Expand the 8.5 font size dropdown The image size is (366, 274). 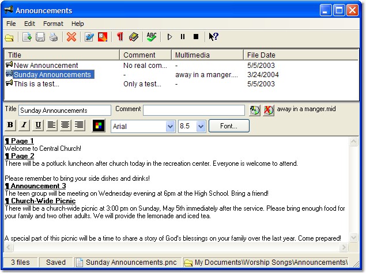pos(201,127)
